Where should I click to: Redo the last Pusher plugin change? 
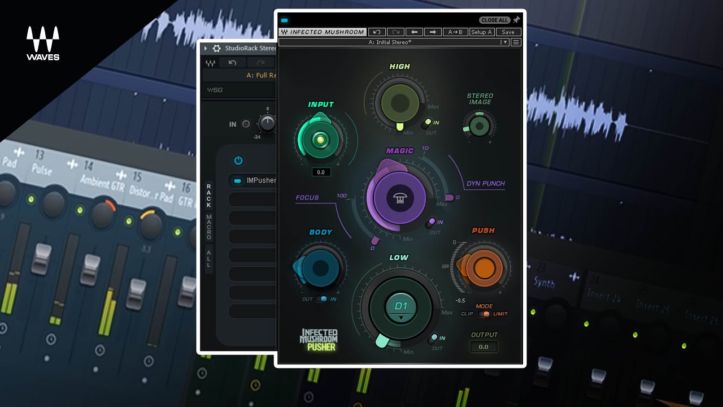pyautogui.click(x=395, y=32)
